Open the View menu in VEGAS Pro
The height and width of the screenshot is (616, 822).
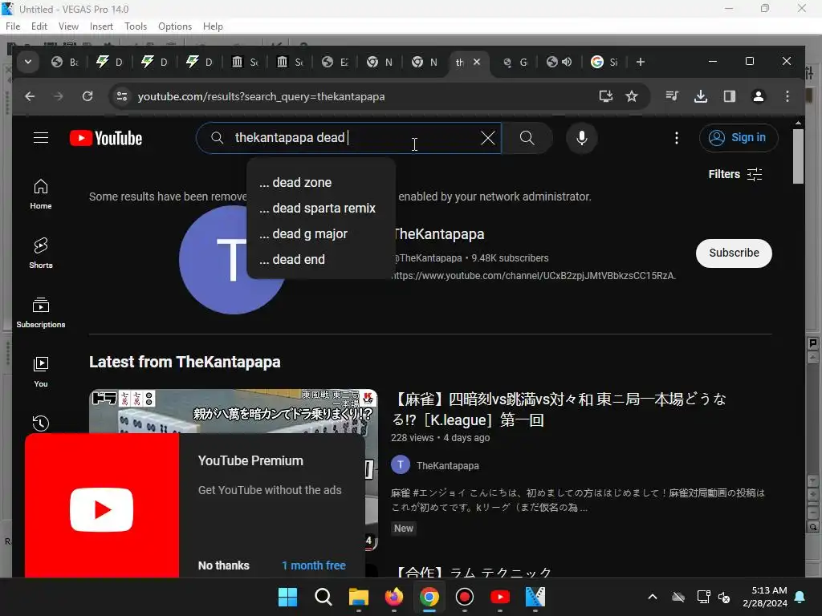[68, 26]
